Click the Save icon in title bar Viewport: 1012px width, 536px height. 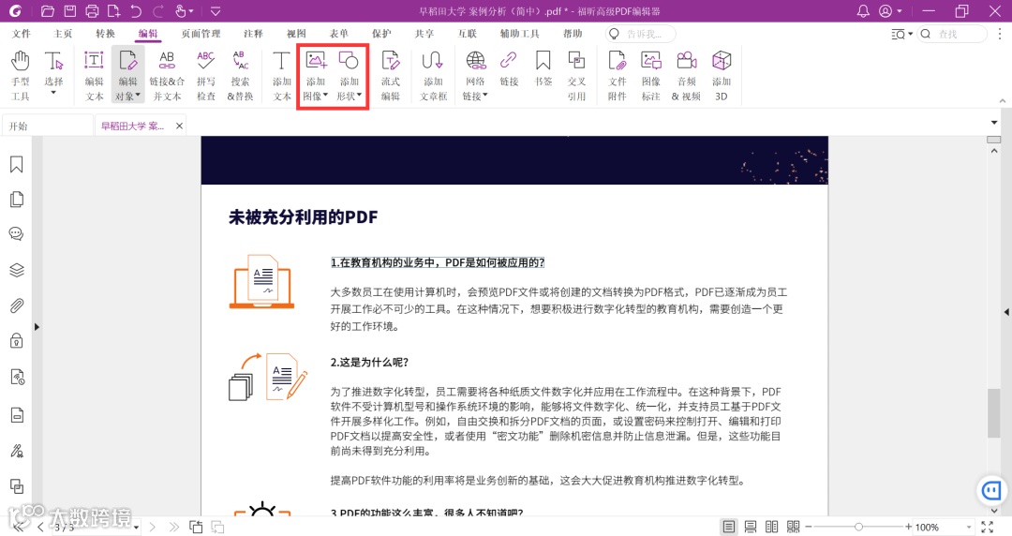click(69, 11)
